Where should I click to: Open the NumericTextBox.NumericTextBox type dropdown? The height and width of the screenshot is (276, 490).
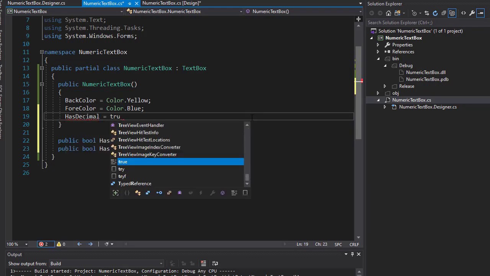click(184, 11)
